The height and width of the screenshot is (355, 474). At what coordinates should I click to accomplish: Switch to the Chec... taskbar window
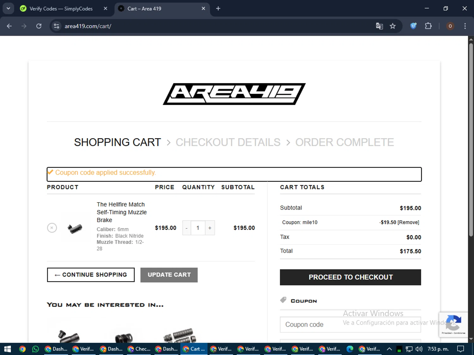(x=139, y=349)
